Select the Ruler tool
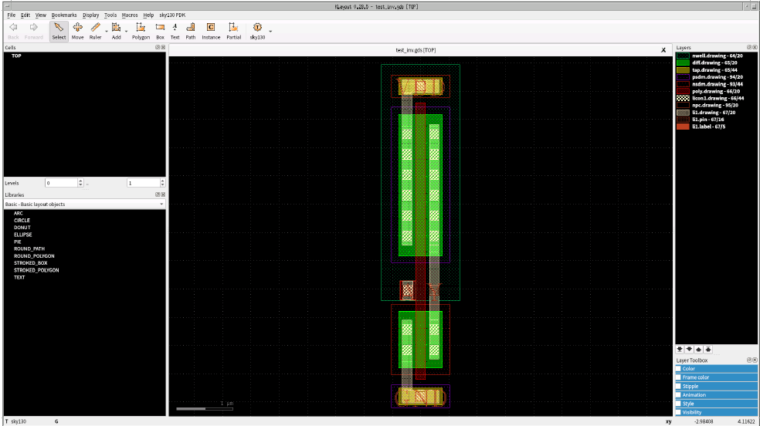This screenshot has height=426, width=760. 95,31
